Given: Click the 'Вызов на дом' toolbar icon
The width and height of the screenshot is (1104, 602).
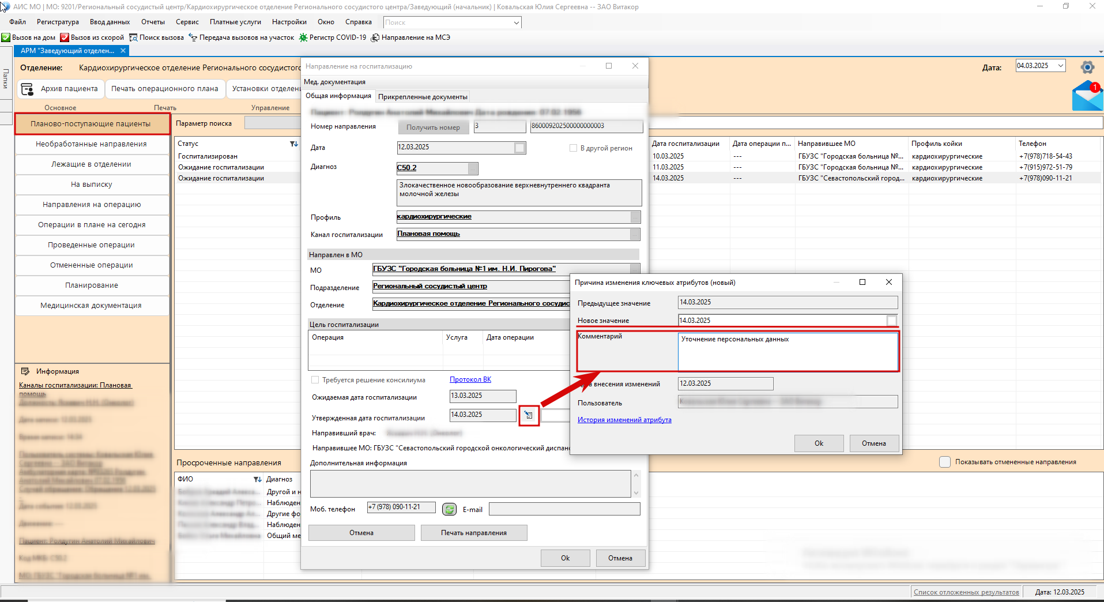Looking at the screenshot, I should (x=6, y=37).
